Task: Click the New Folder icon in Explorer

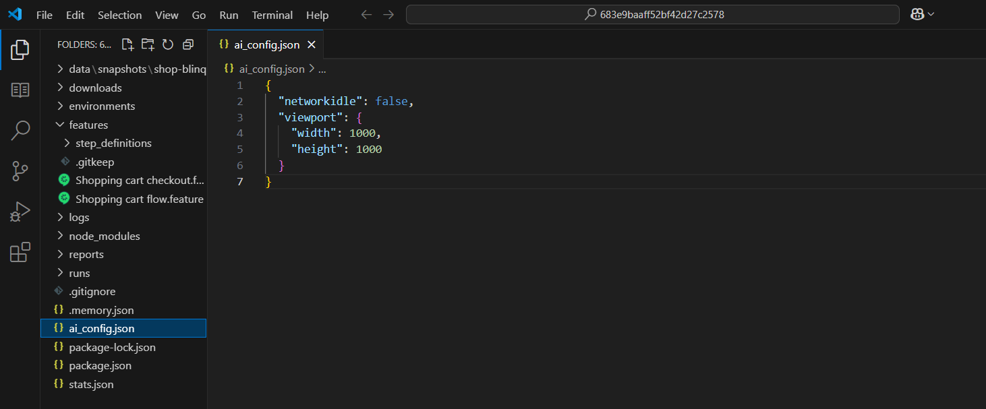Action: pos(148,44)
